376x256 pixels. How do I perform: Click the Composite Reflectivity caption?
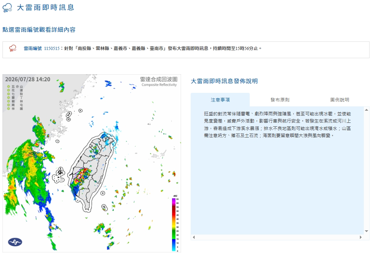159,85
